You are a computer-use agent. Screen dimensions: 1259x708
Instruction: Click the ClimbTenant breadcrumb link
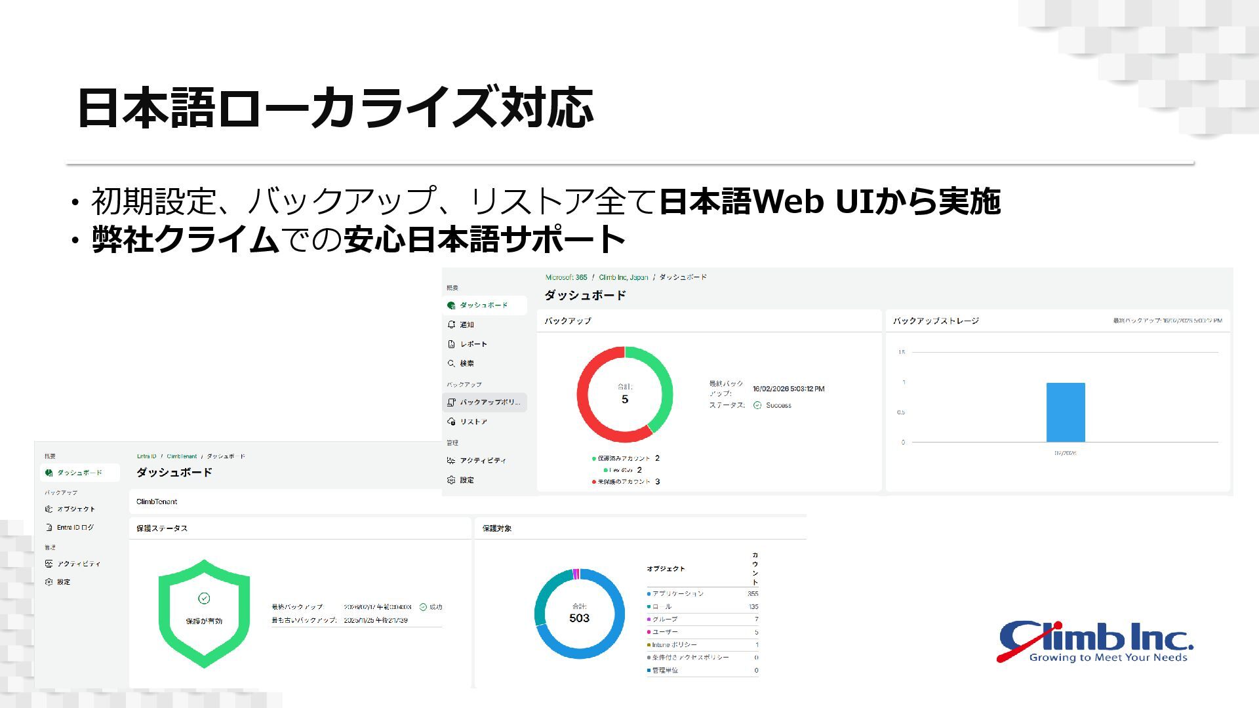pyautogui.click(x=182, y=456)
